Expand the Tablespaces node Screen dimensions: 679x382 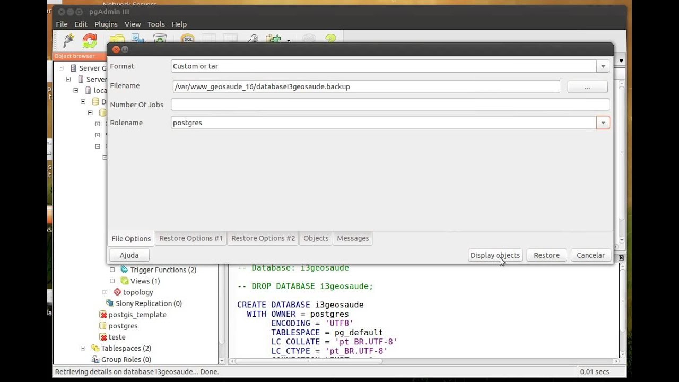pos(83,348)
